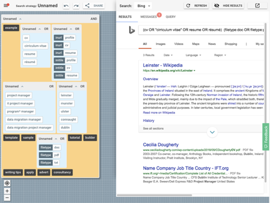Expand all sections with chevron button
270x203 pixels.
pos(212,132)
